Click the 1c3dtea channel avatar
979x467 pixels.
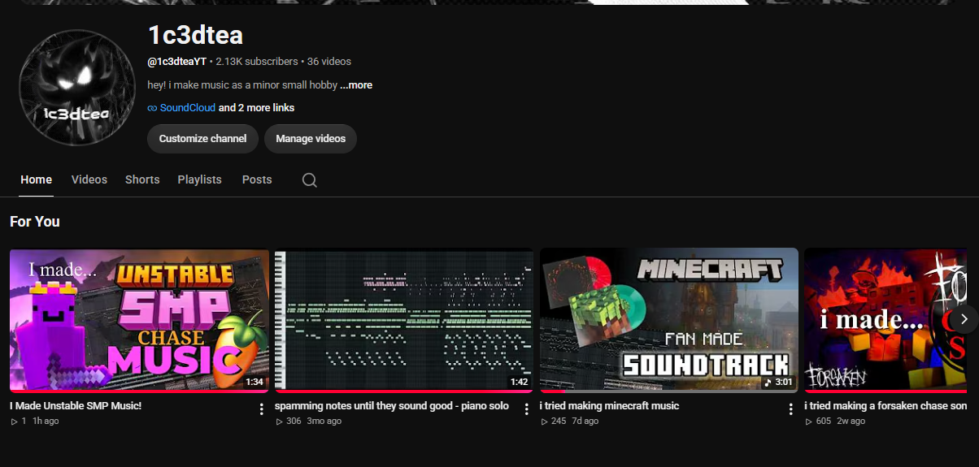77,89
